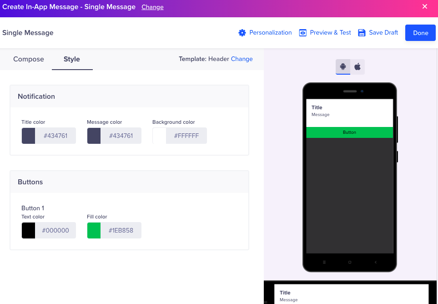Click the phone preview menu lines icon
438x304 pixels.
coord(324,262)
